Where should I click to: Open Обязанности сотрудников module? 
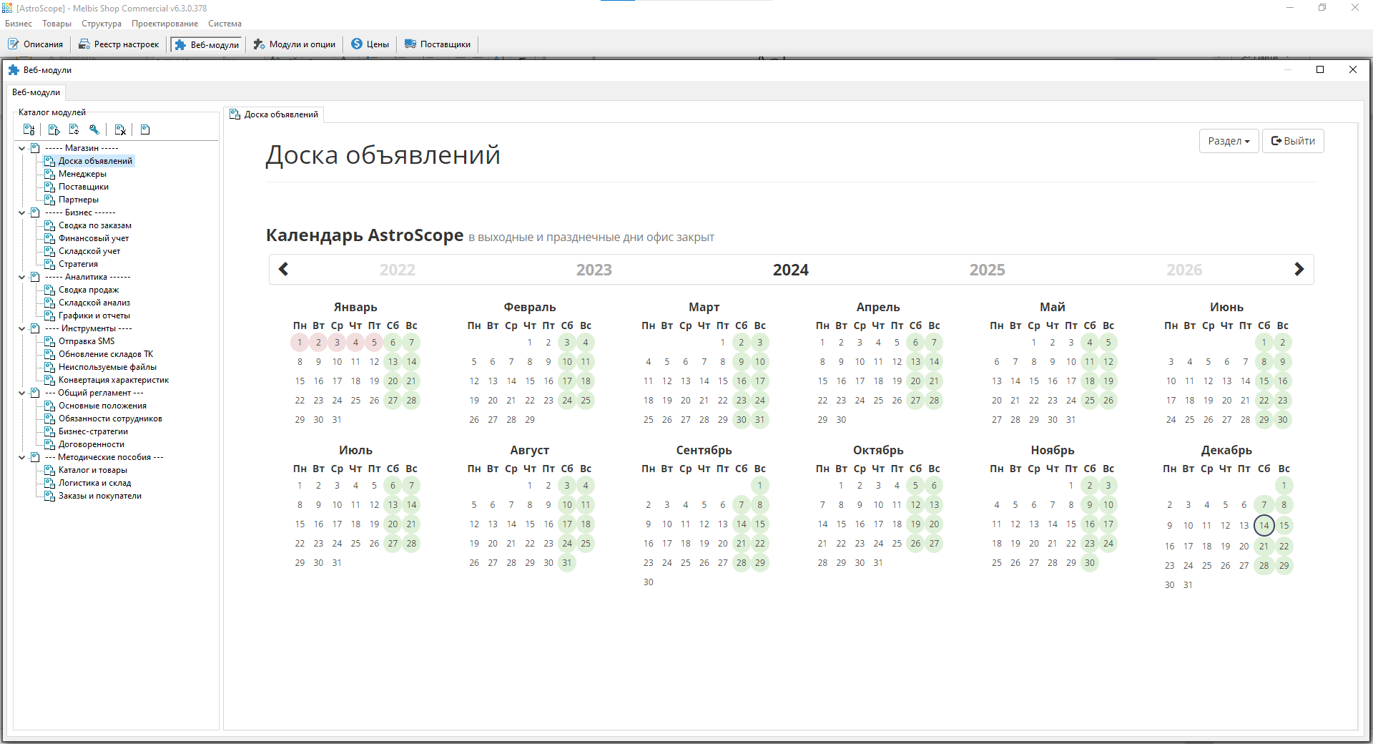coord(110,418)
